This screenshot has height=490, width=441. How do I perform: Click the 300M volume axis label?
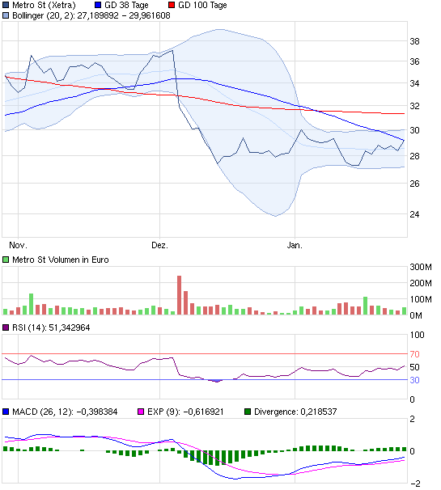pos(421,267)
